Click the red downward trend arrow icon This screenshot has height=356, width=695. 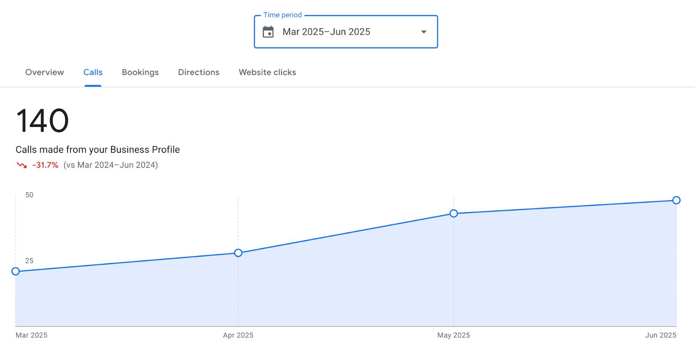22,165
